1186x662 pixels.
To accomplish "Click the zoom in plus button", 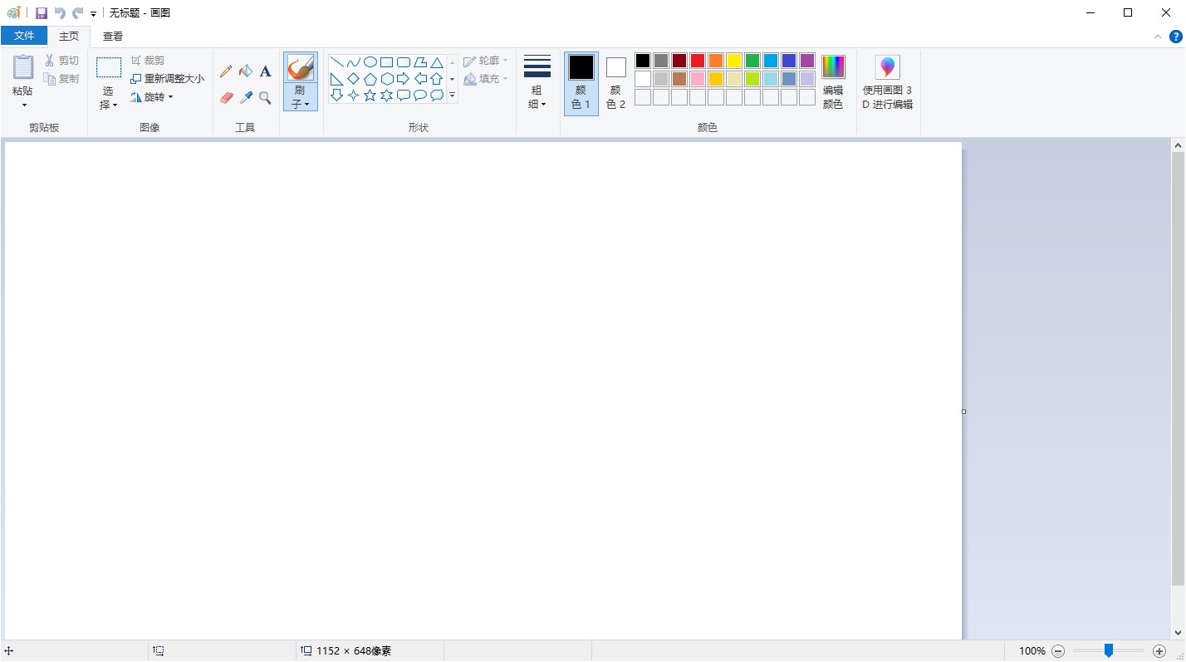I will 1159,651.
